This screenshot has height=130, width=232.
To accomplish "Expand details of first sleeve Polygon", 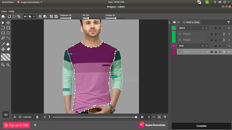I will [x=229, y=34].
